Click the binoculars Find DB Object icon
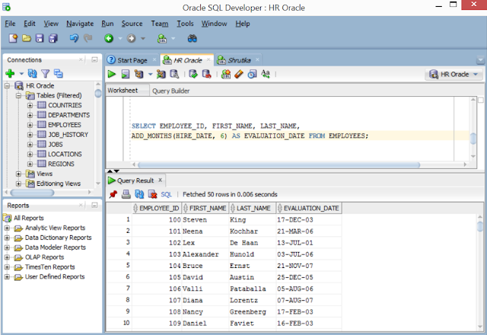This screenshot has width=487, height=335. (193, 39)
